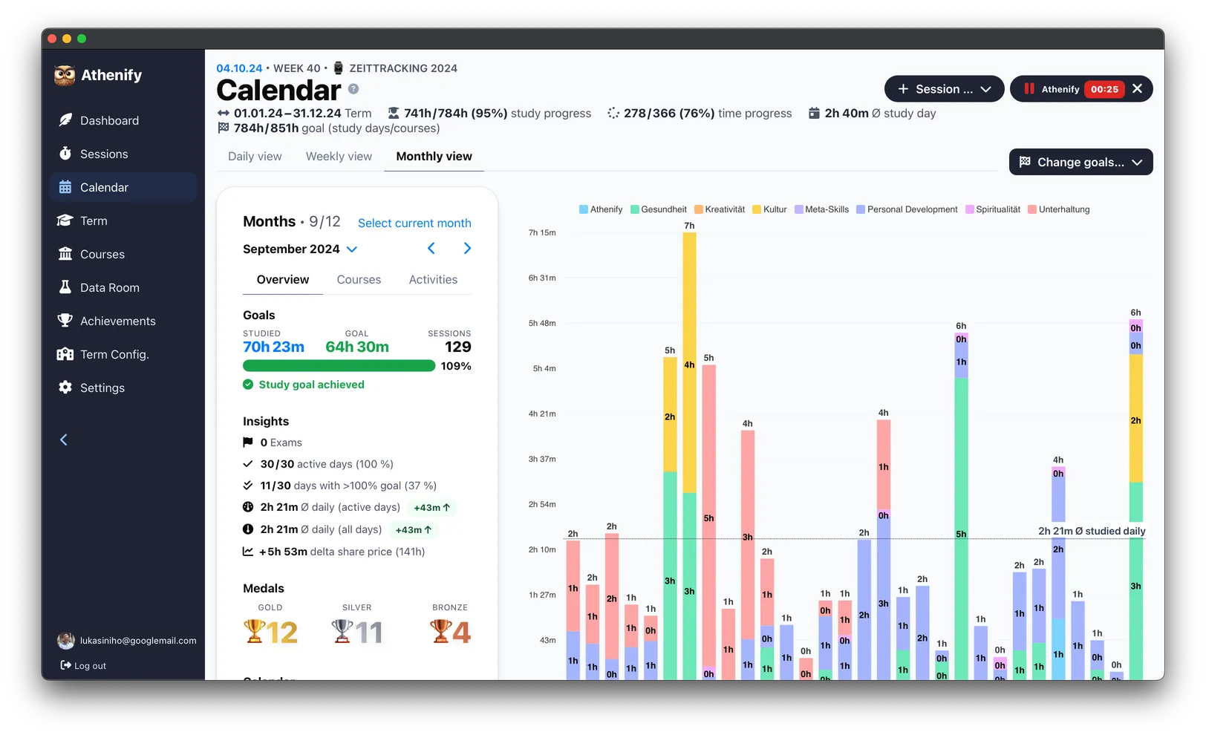Click the help icon next to Calendar
Viewport: 1206px width, 735px height.
353,89
